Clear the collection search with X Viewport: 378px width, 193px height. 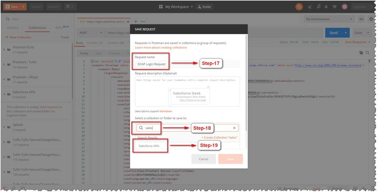pos(234,128)
